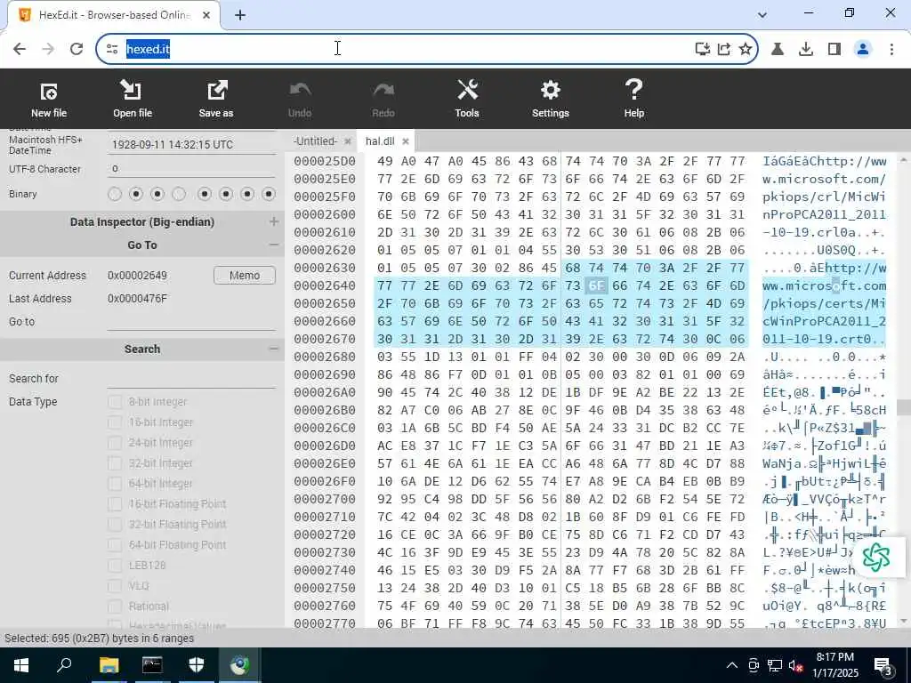Close the -Untitled- file tab

(348, 141)
